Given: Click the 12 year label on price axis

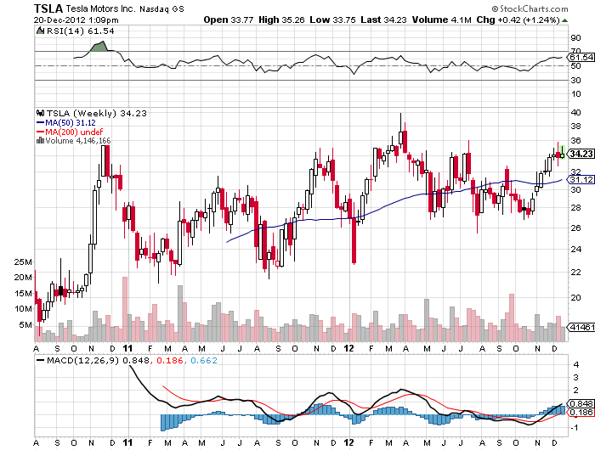Looking at the screenshot, I should 348,348.
